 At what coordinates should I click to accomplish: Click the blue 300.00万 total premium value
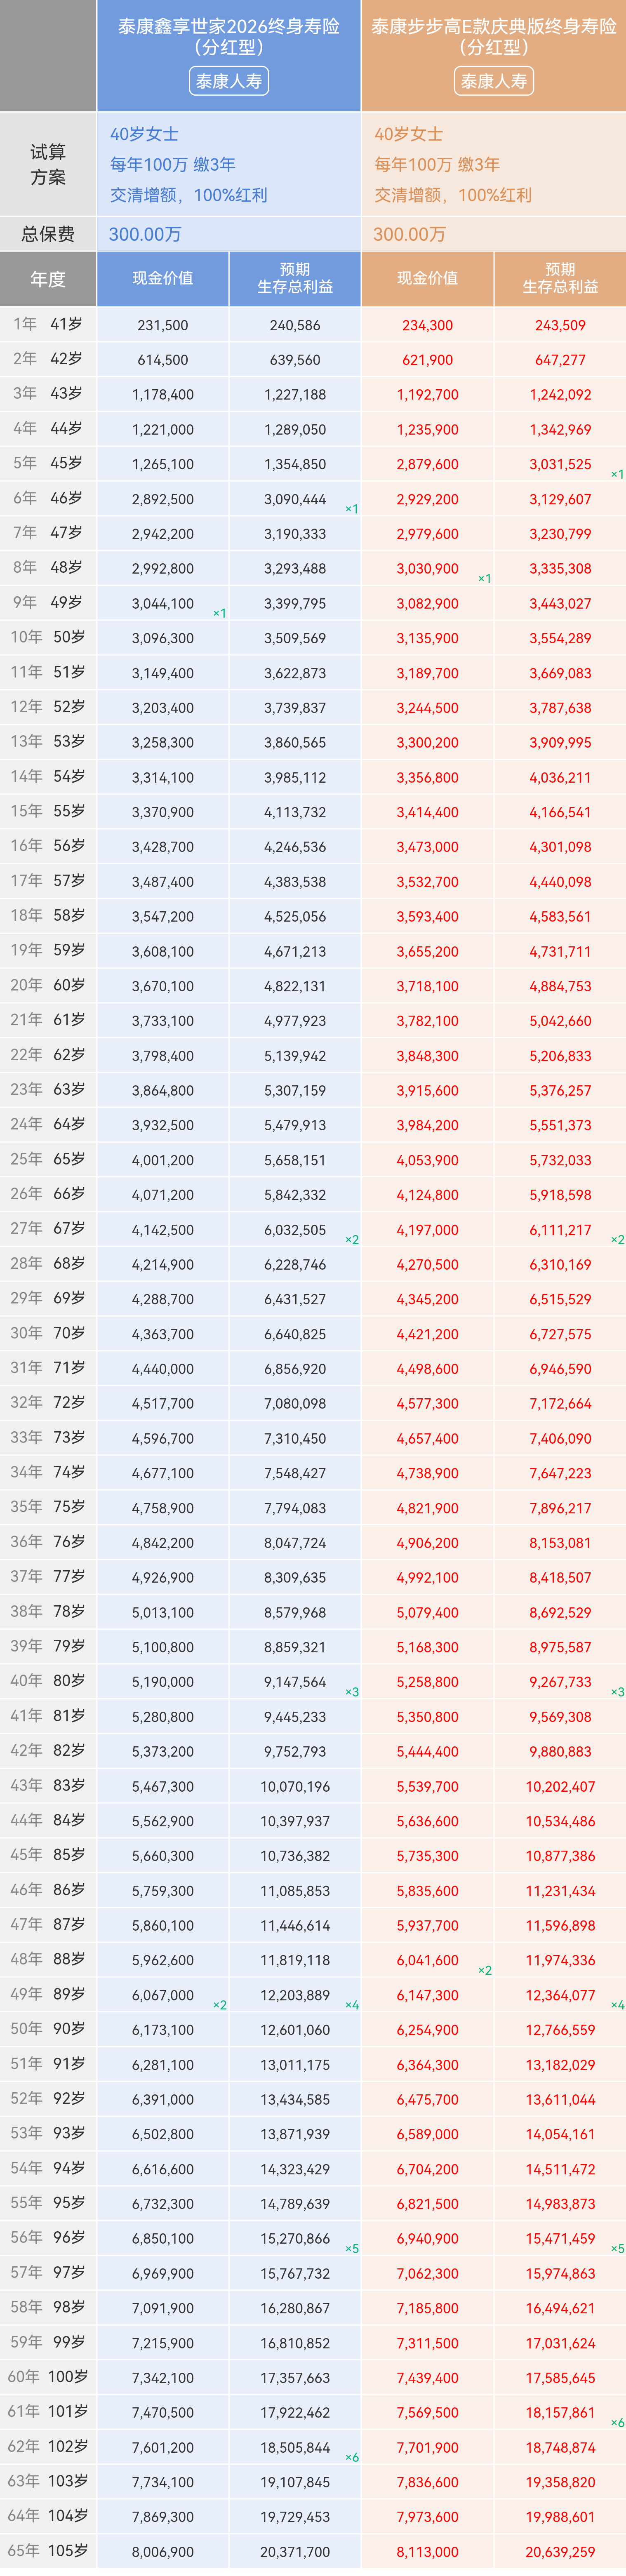pyautogui.click(x=145, y=234)
